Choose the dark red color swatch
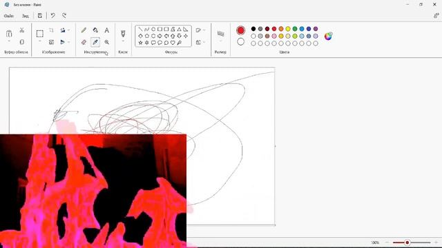Viewport: 442px width, 248px height. [x=267, y=29]
